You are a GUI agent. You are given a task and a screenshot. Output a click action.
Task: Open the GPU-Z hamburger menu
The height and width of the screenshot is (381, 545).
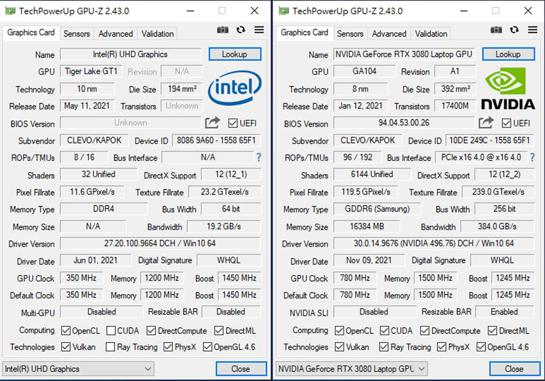[259, 30]
